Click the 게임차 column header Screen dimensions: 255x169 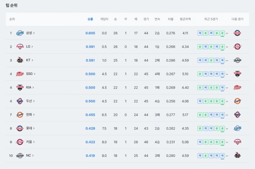pyautogui.click(x=104, y=19)
